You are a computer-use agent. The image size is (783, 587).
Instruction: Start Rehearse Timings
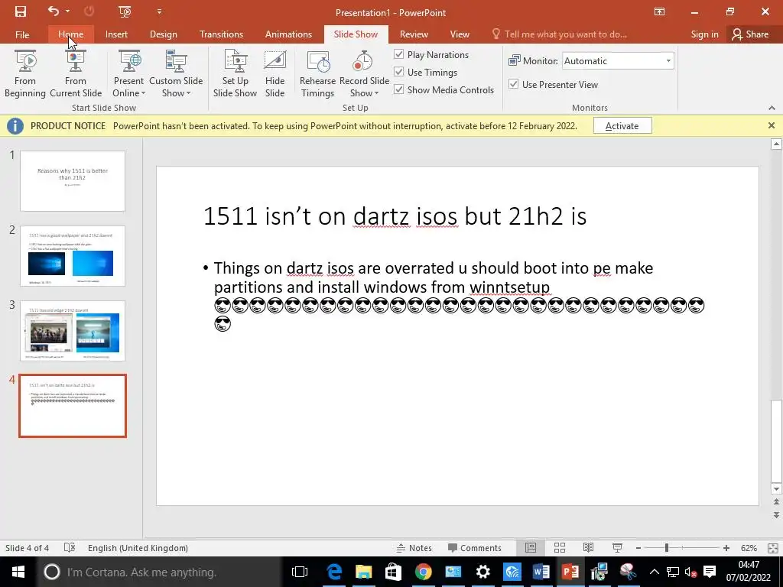click(x=317, y=73)
